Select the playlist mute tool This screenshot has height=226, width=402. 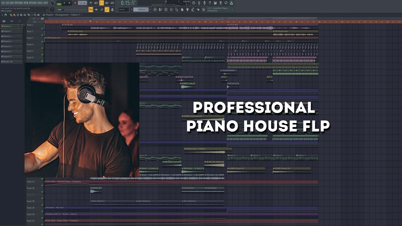21,15
